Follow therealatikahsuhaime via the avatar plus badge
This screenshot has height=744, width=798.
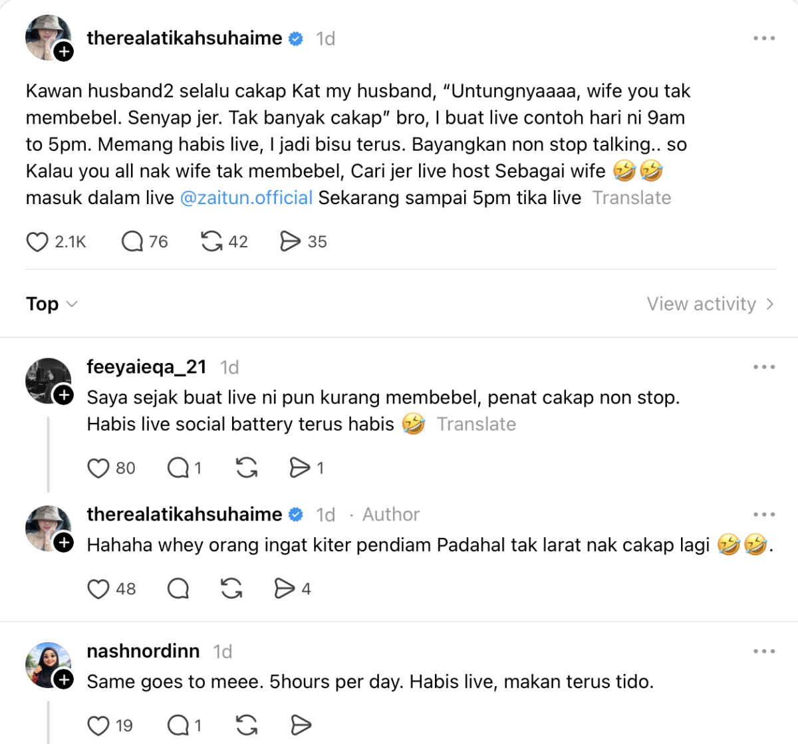pyautogui.click(x=64, y=52)
